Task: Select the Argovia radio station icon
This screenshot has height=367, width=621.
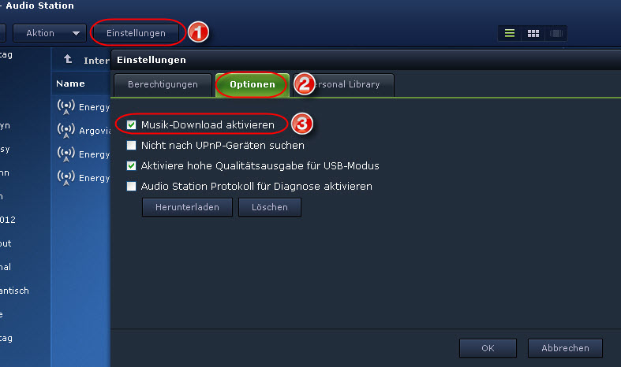Action: click(65, 131)
